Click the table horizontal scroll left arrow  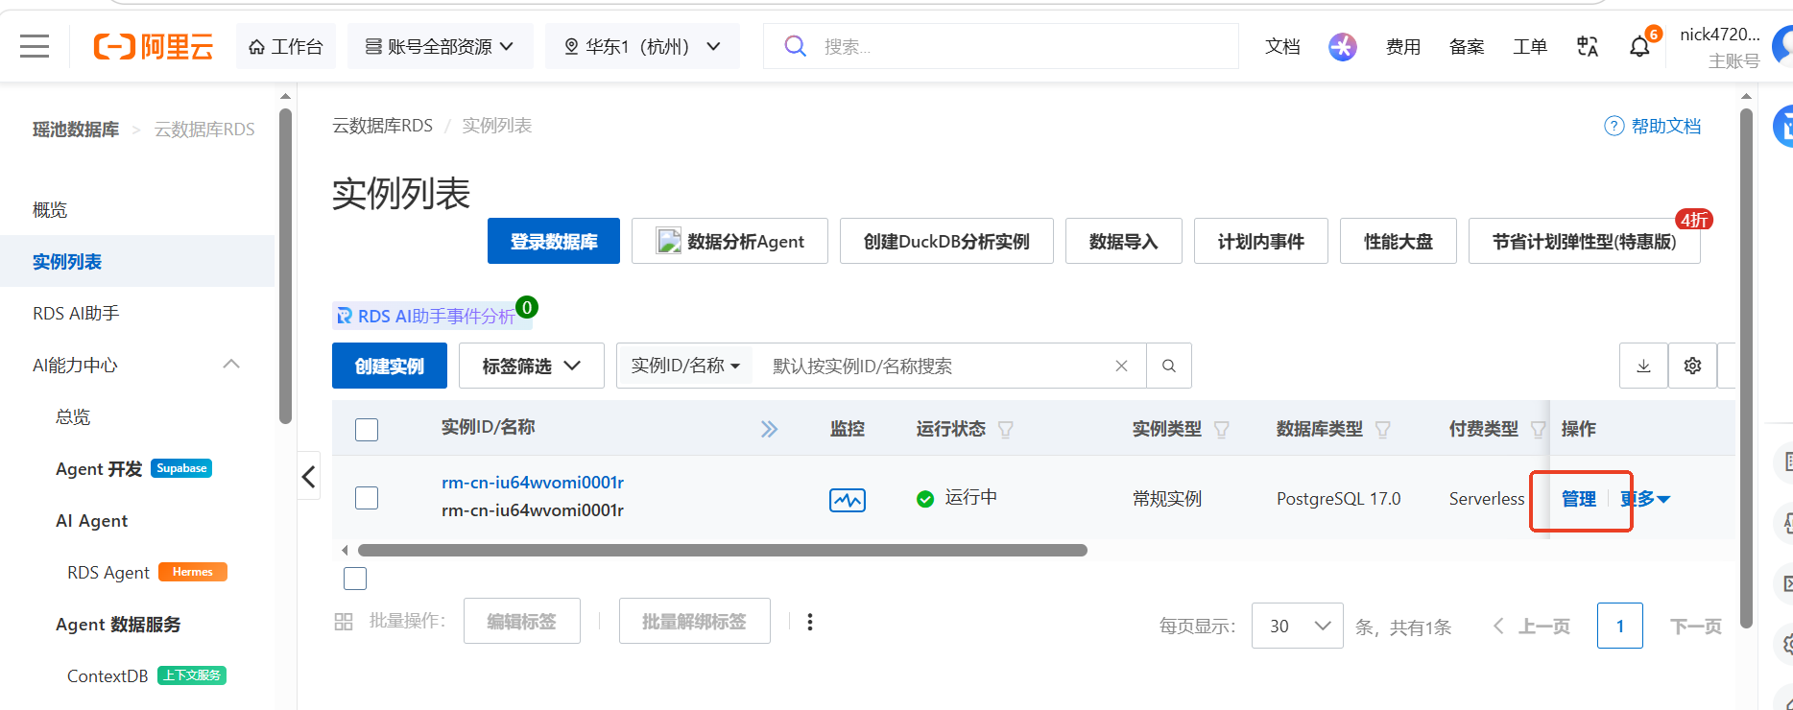click(x=345, y=551)
